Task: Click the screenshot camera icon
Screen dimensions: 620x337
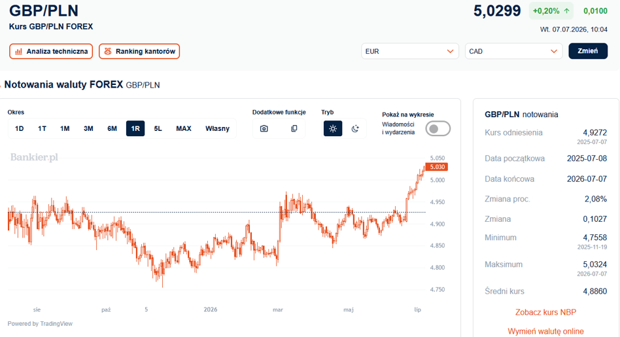Action: coord(264,128)
